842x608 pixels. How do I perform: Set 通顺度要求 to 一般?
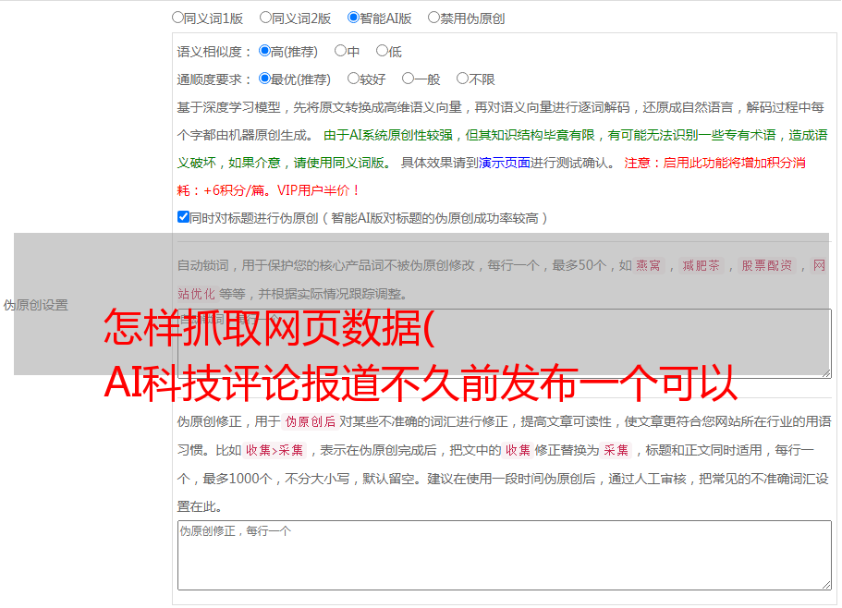pos(409,79)
